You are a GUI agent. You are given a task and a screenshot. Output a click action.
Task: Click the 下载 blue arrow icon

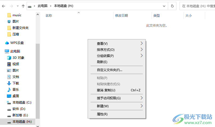tap(9, 83)
